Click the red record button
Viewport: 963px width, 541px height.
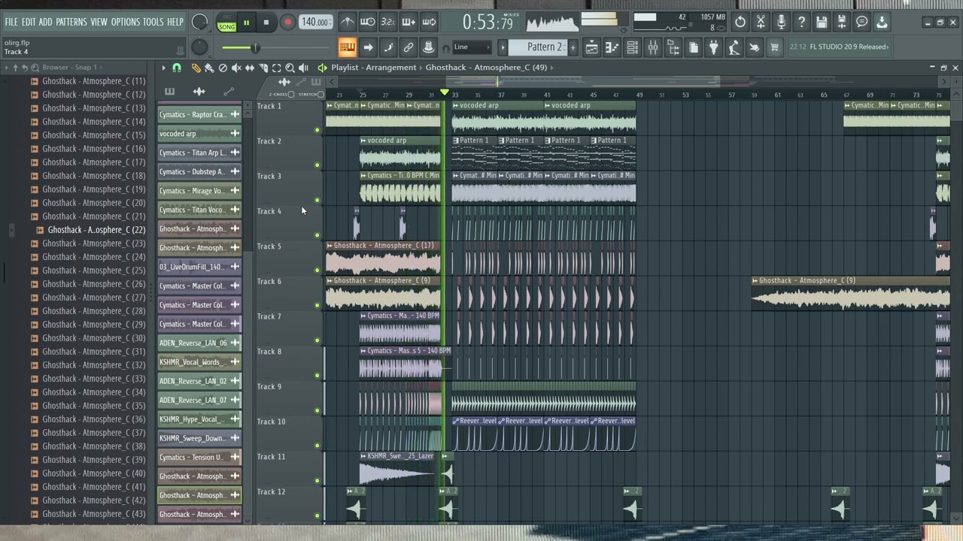[287, 23]
